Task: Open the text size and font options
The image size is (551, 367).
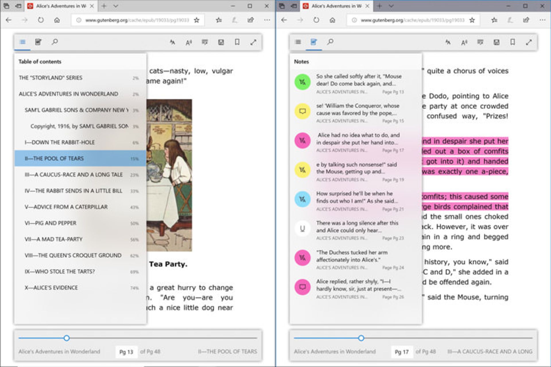Action: 189,42
